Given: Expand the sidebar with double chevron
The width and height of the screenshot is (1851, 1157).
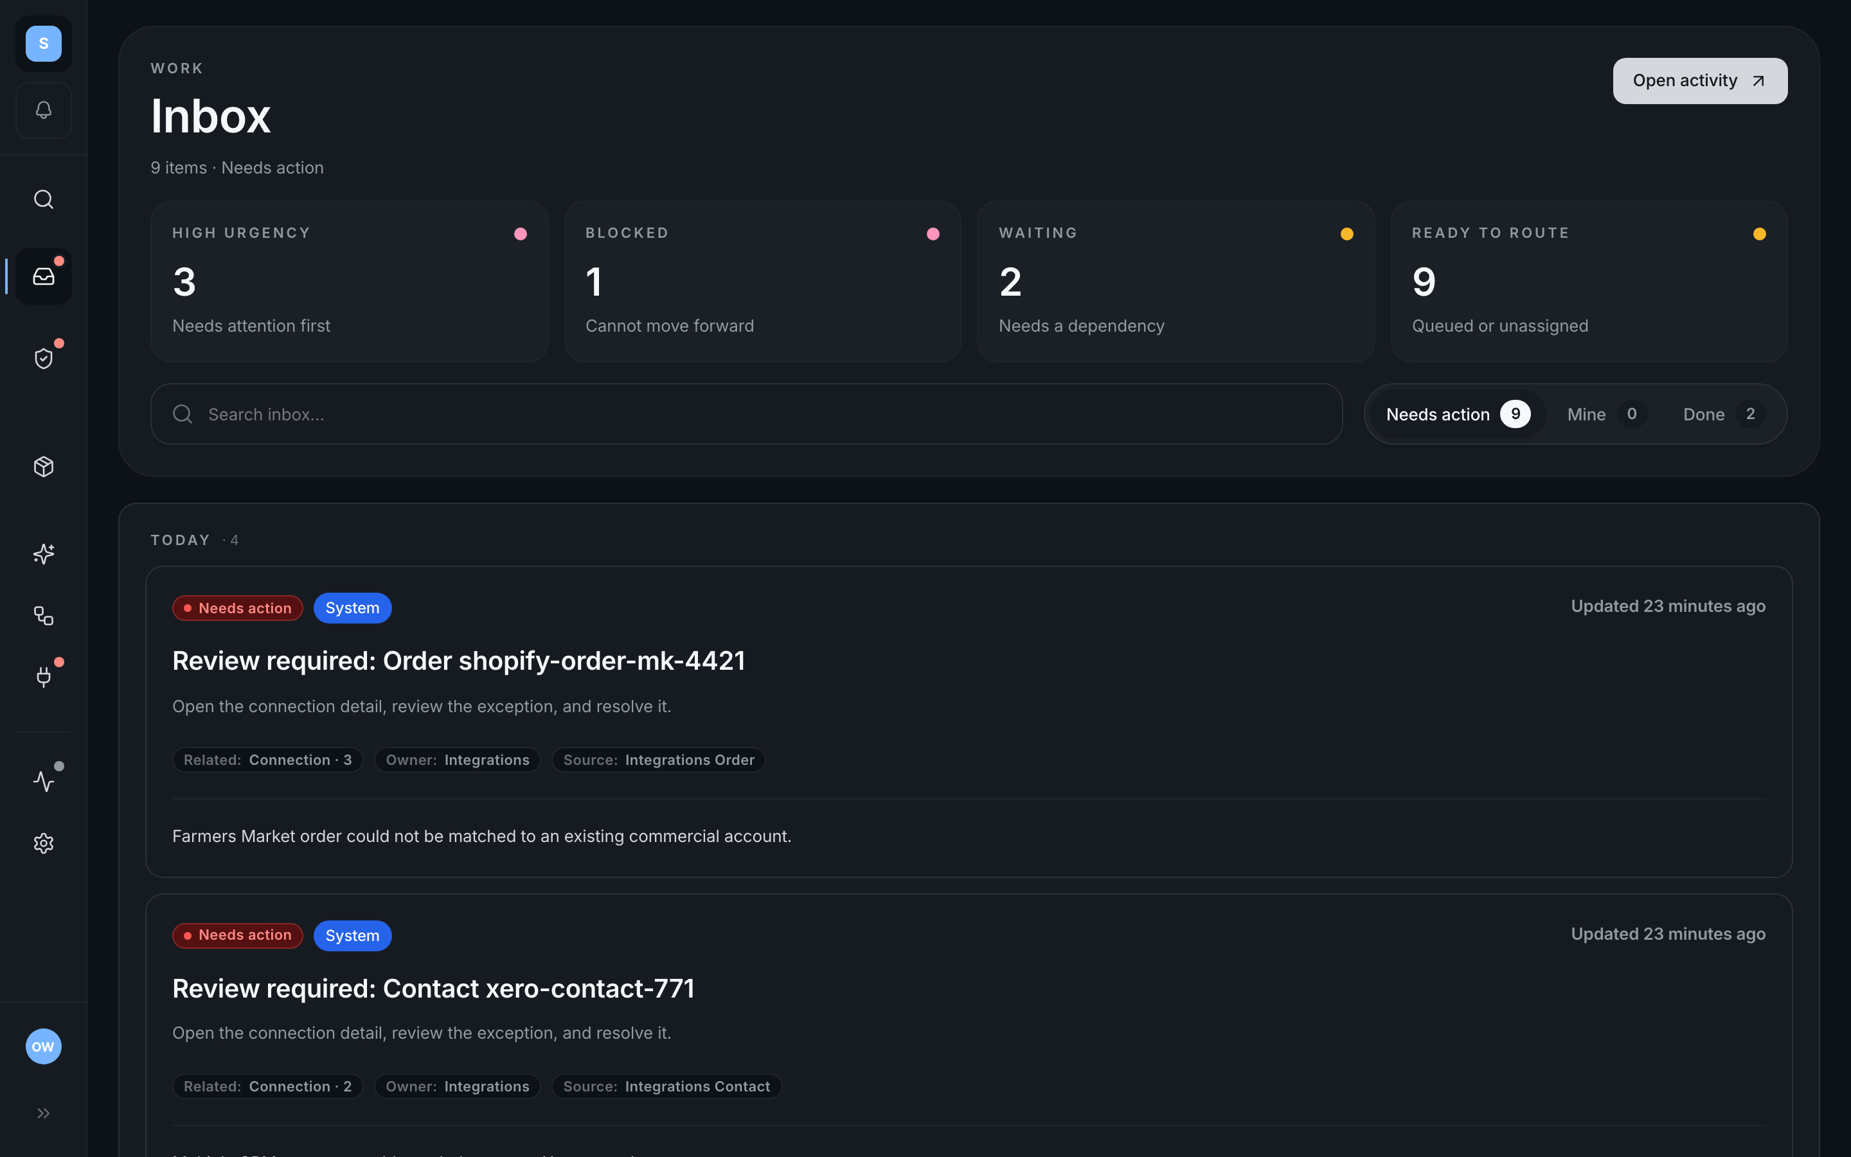Looking at the screenshot, I should (x=44, y=1113).
